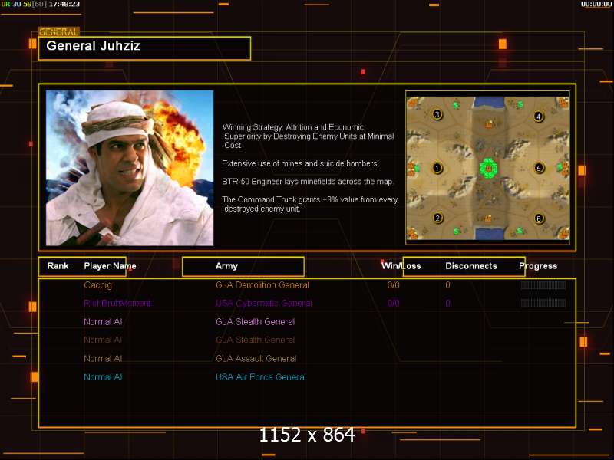Click the green center marker on the minimap
This screenshot has height=460, width=614.
point(488,168)
